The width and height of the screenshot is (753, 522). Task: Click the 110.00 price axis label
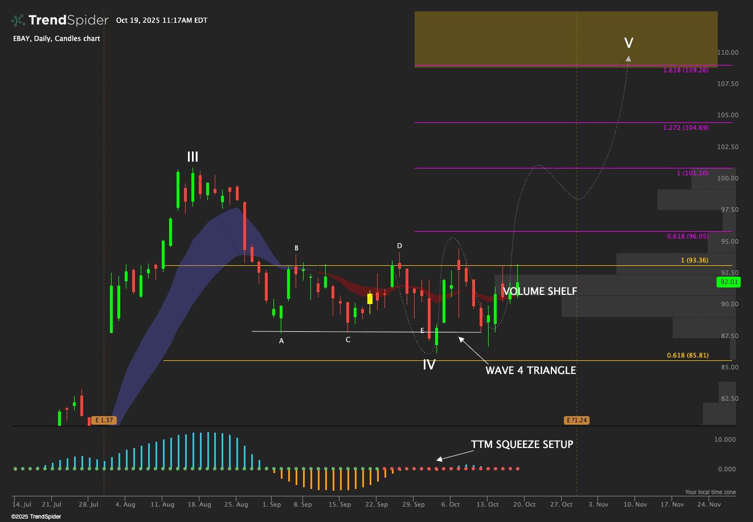(729, 52)
